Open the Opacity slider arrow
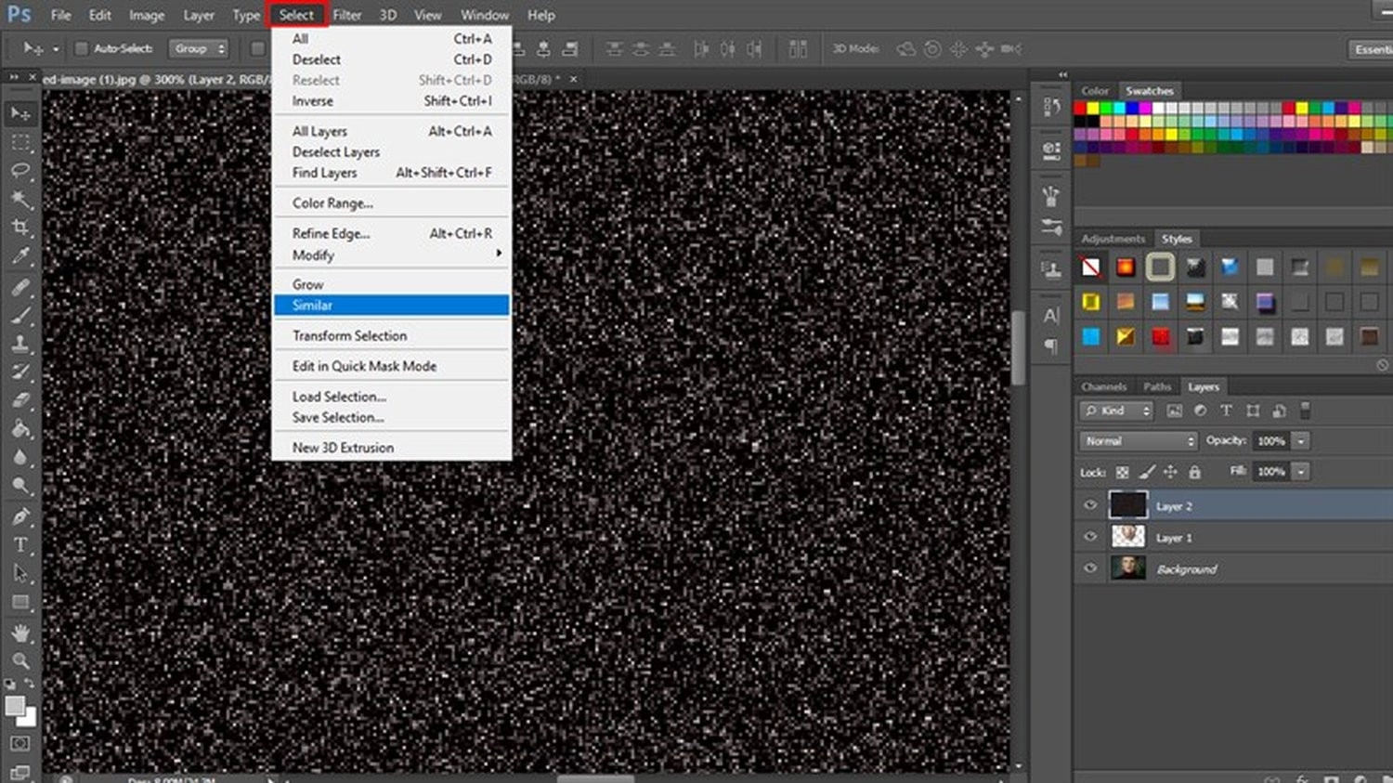 click(x=1301, y=441)
